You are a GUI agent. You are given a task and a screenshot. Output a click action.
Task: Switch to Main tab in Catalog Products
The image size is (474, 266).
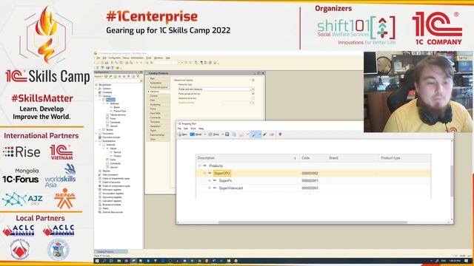158,79
